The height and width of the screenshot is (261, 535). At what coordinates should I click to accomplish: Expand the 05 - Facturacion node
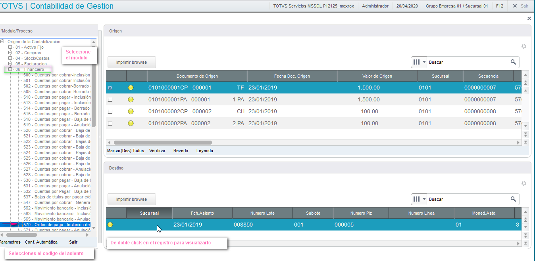pyautogui.click(x=10, y=64)
